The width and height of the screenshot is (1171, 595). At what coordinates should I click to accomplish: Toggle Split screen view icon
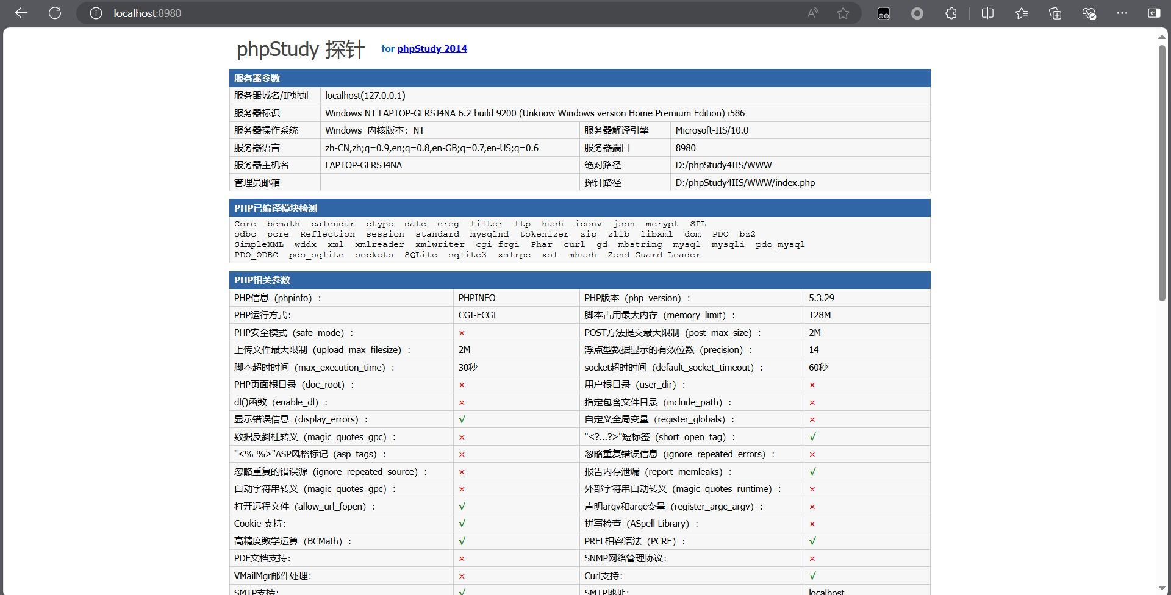(x=988, y=13)
